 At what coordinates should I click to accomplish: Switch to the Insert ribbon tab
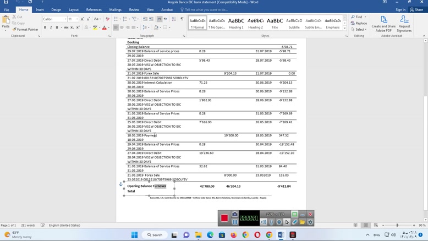[40, 9]
